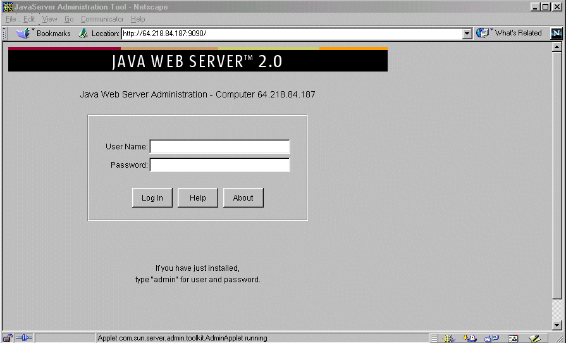Click the Netscape title bar app icon
Image resolution: width=566 pixels, height=343 pixels.
[8, 6]
